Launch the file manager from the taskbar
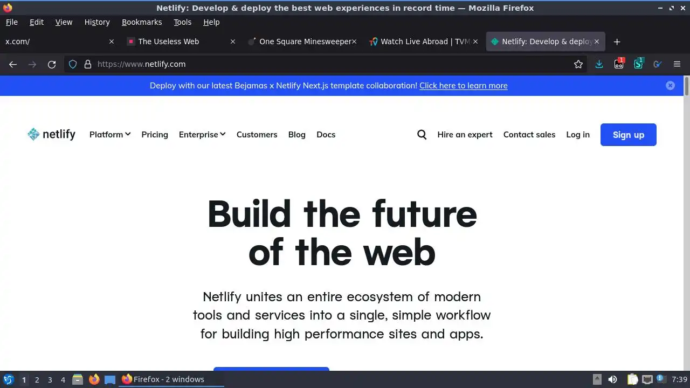690x388 pixels. (78, 379)
